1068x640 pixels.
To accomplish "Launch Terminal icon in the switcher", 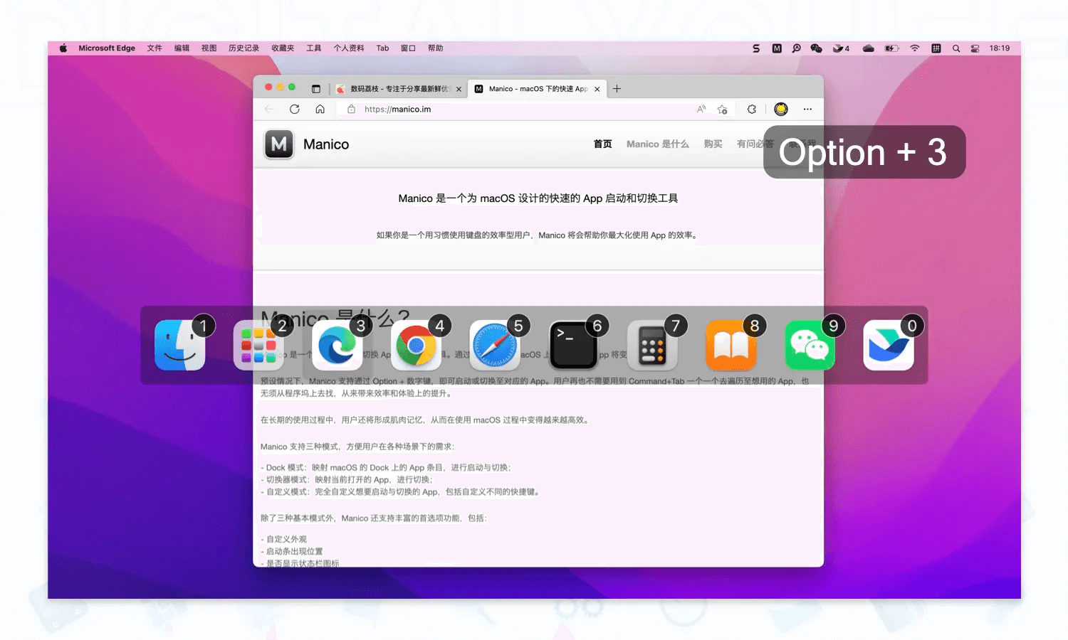I will (573, 346).
